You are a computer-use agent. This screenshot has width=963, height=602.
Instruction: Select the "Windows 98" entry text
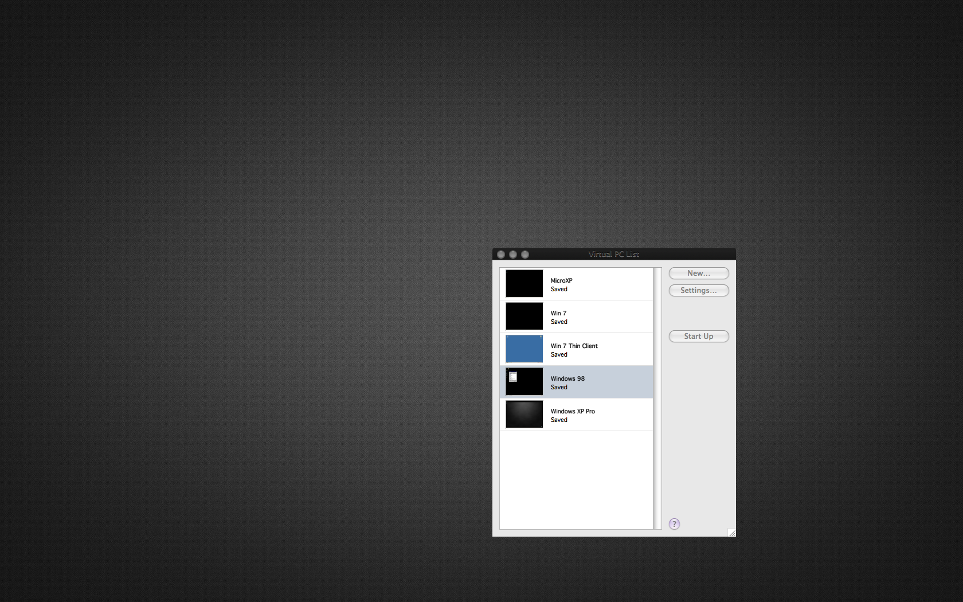(x=567, y=378)
